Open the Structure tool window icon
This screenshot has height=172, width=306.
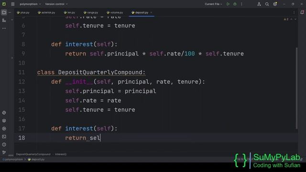click(x=4, y=20)
